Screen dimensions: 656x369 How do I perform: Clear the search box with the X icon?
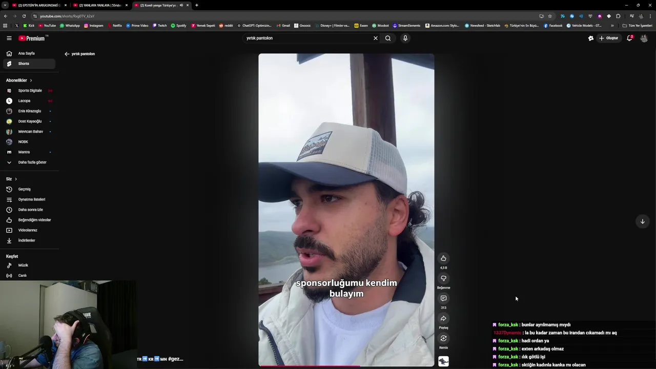(x=375, y=38)
